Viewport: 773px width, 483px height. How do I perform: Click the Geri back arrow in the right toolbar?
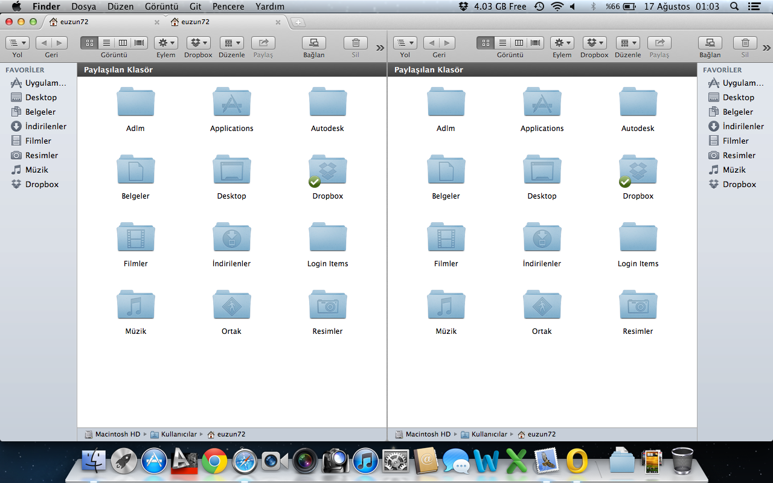431,43
